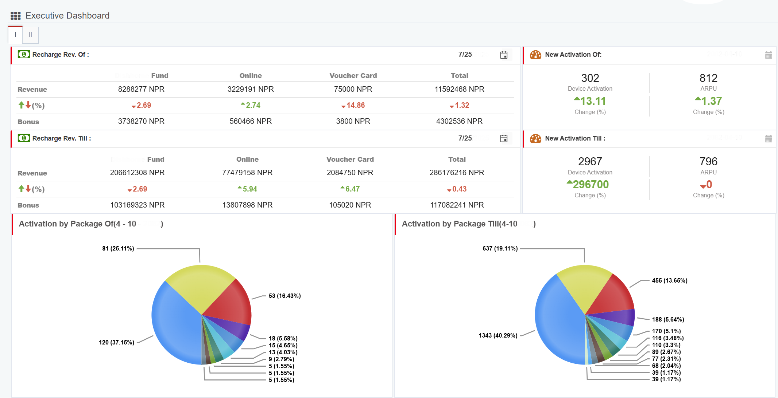Open calendar in Recharge Rev. Of panel
Screen dimensions: 778x398
point(504,55)
